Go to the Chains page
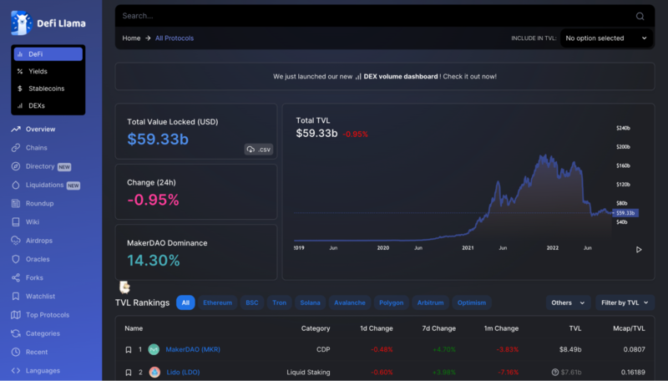The image size is (668, 381). (x=36, y=147)
